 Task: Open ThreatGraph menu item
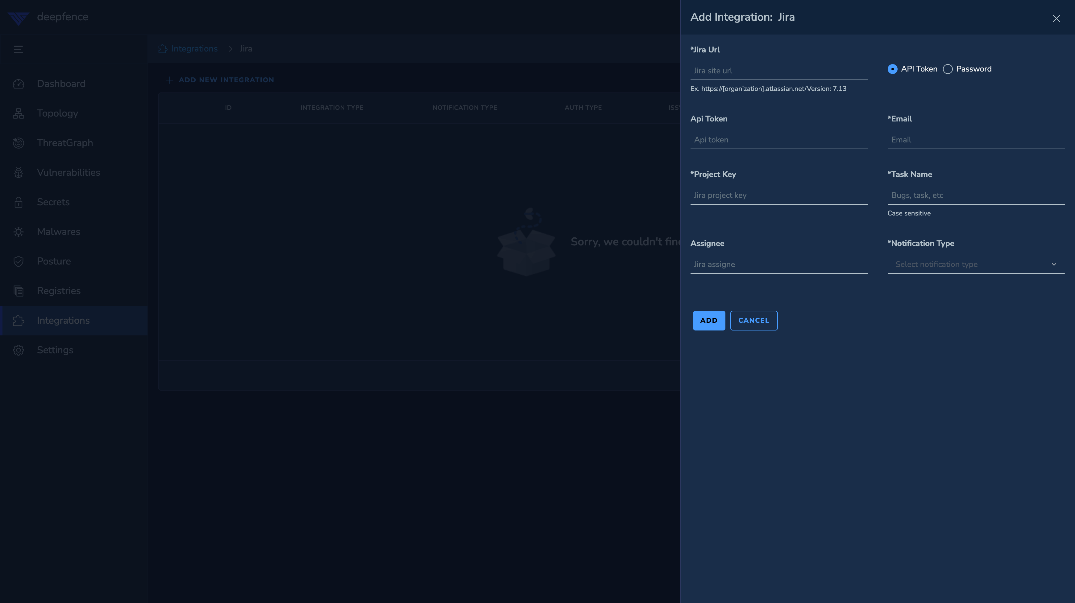coord(74,143)
